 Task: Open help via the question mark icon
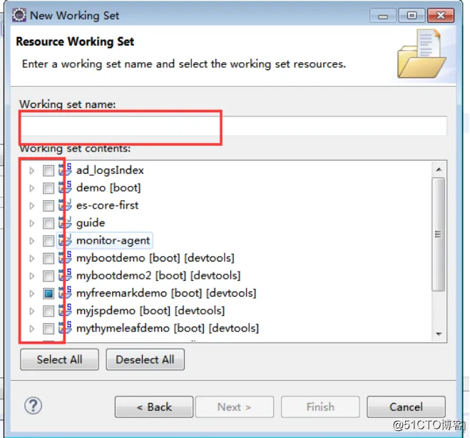click(x=33, y=406)
